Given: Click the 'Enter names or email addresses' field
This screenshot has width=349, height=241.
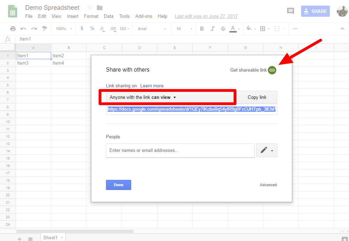Looking at the screenshot, I should (x=180, y=150).
